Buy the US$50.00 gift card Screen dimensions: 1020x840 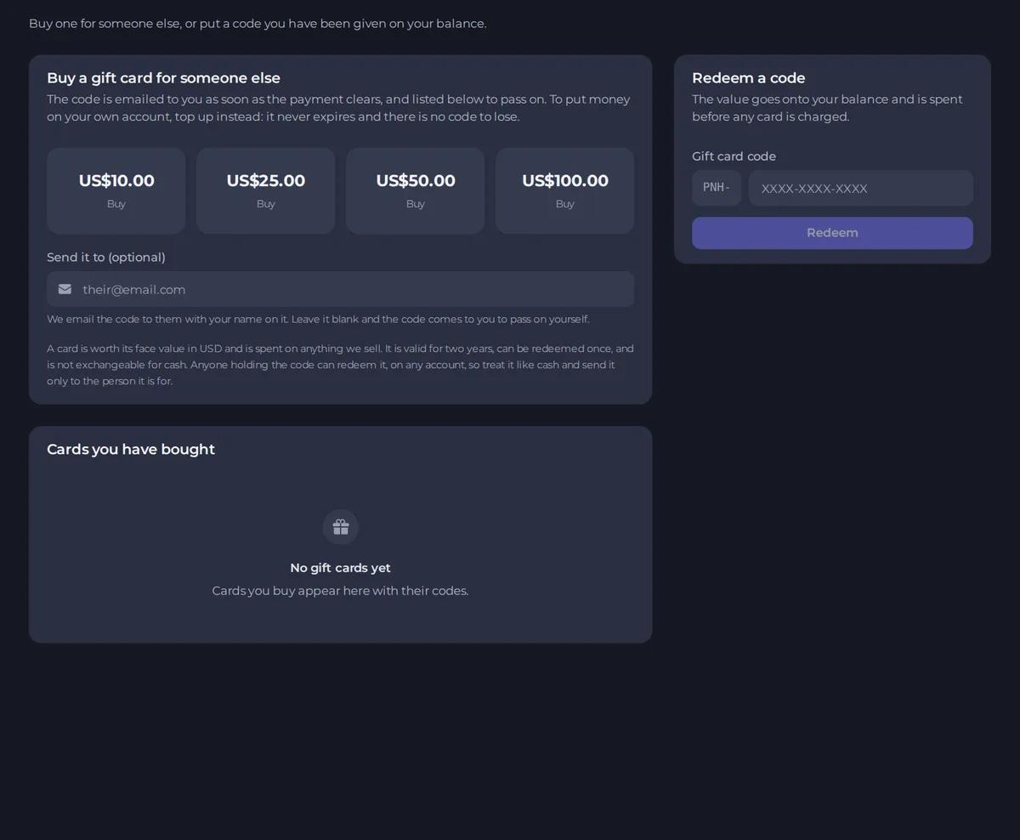[x=415, y=191]
